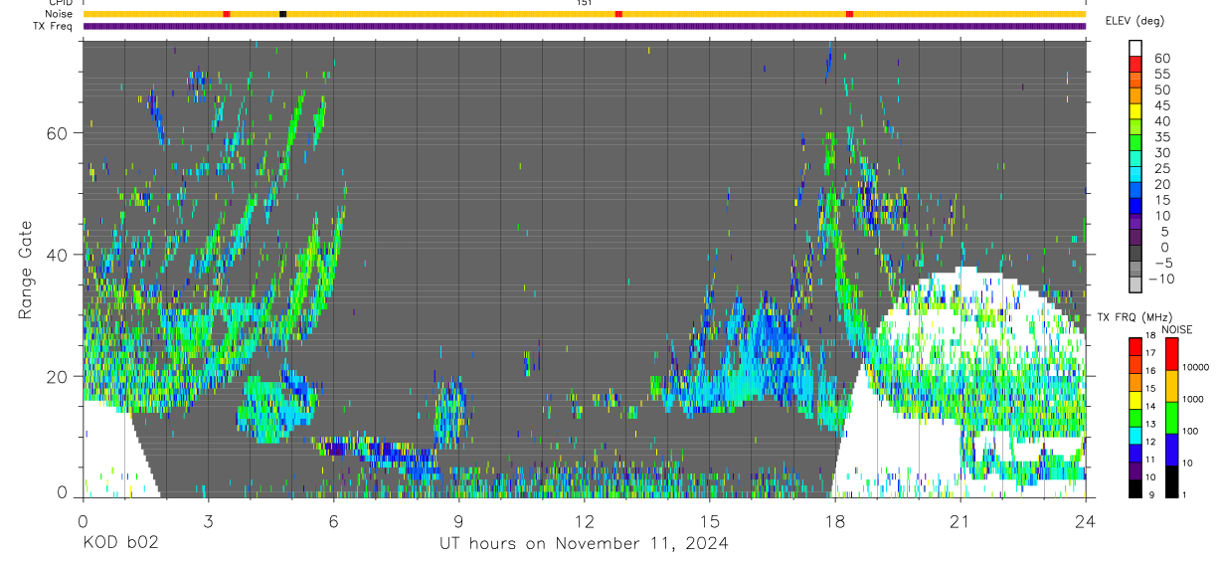Click the '17' label on the TX FRQ scale

coord(1150,353)
